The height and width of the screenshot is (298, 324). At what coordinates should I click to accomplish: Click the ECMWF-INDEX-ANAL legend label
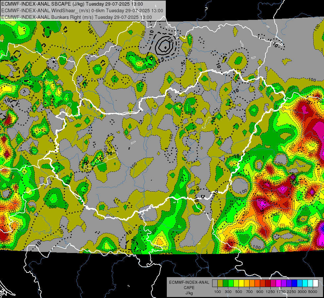click(x=189, y=282)
